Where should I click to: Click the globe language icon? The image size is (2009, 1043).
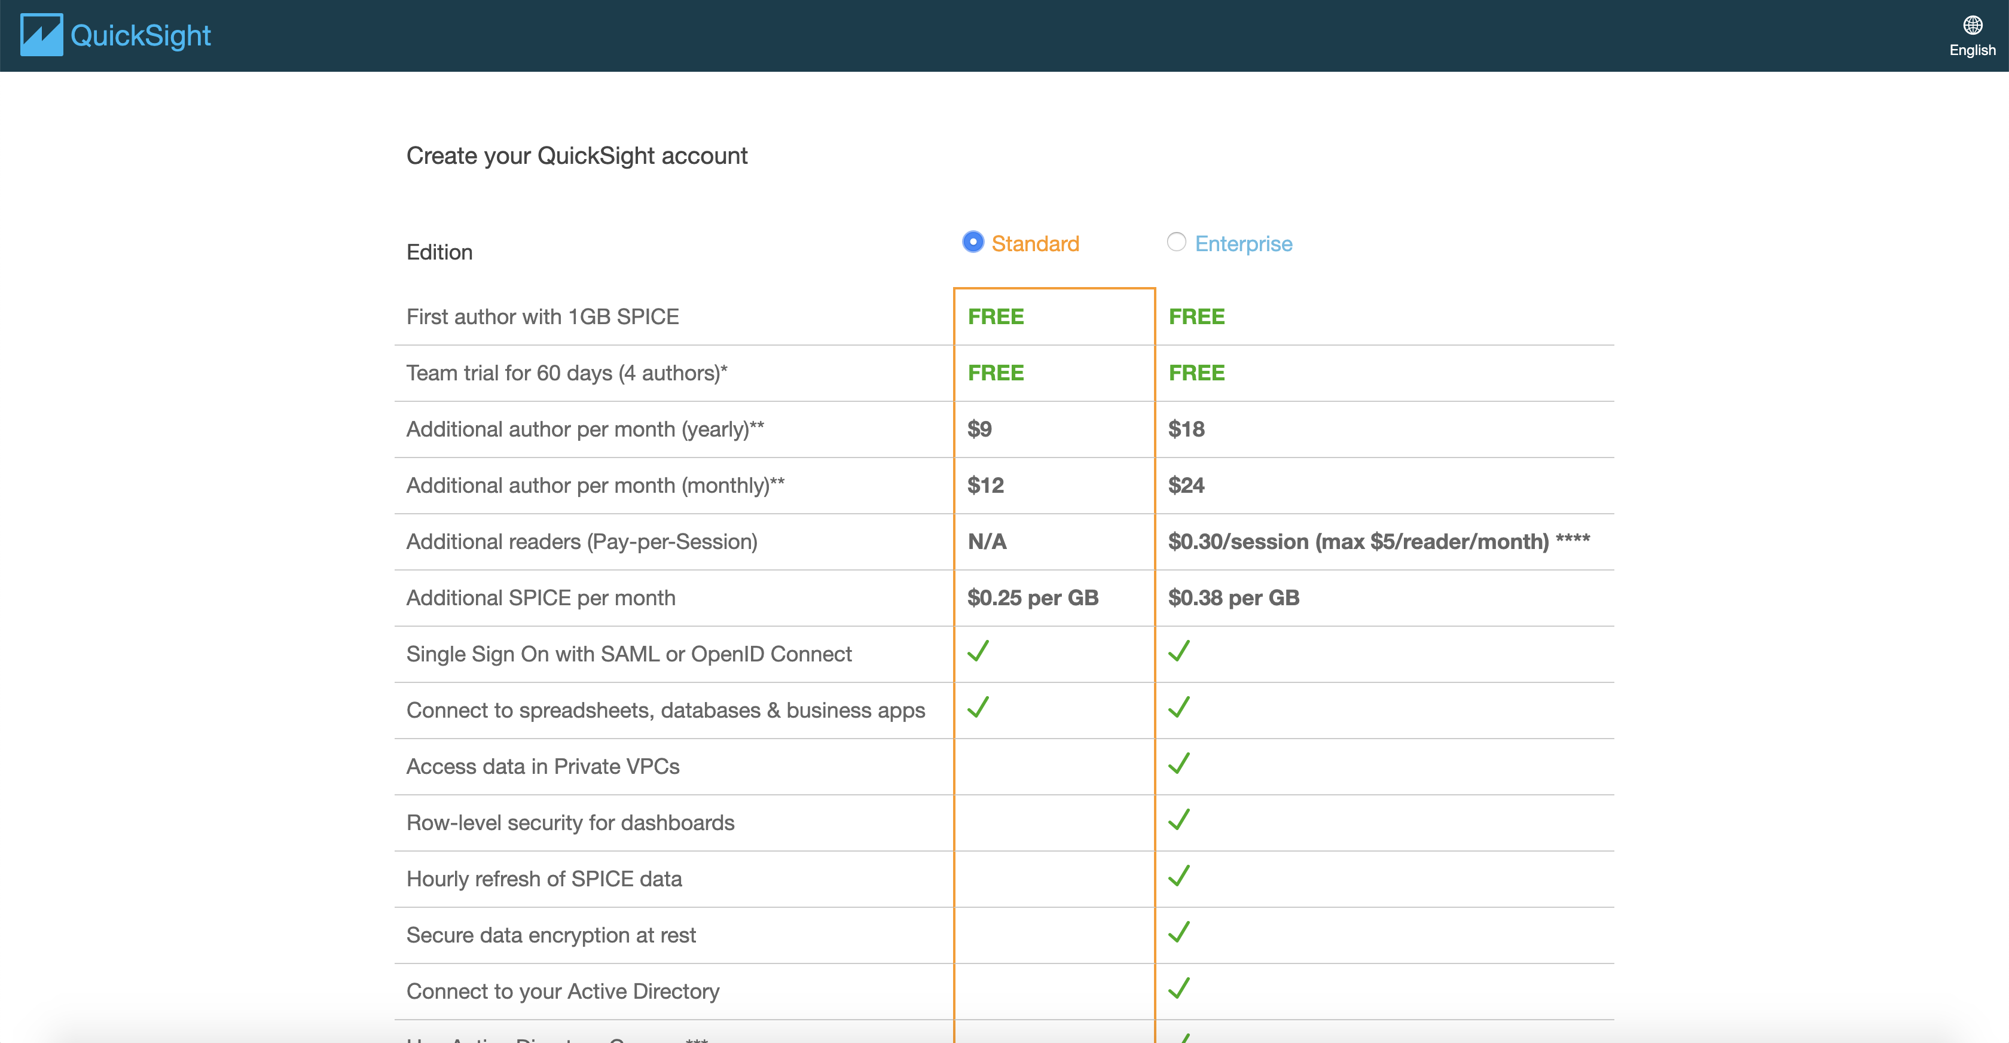pyautogui.click(x=1973, y=25)
